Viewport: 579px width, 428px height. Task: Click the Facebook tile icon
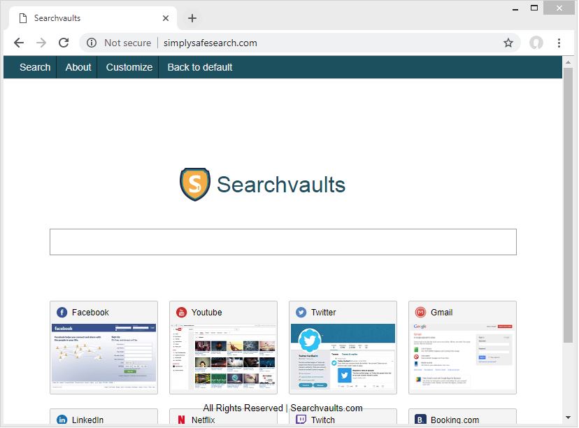click(62, 313)
